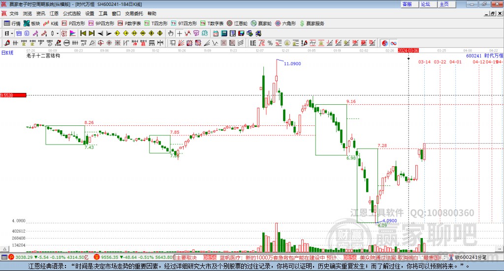Expand the candlestick style dropdown arrow
Viewport: 504px width, 271px height.
58,33
